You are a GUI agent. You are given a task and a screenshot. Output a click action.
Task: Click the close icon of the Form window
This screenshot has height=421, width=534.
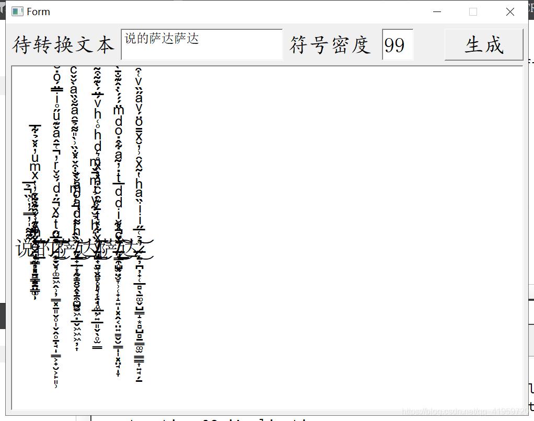(x=510, y=11)
